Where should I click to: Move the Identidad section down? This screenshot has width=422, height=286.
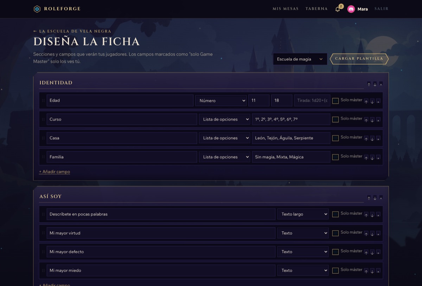click(x=375, y=84)
